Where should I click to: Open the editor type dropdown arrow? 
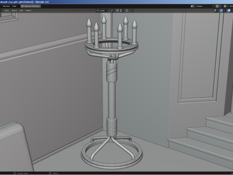(1, 11)
